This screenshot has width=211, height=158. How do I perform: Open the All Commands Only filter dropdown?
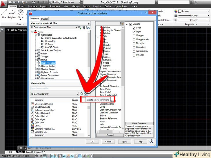pos(54,94)
